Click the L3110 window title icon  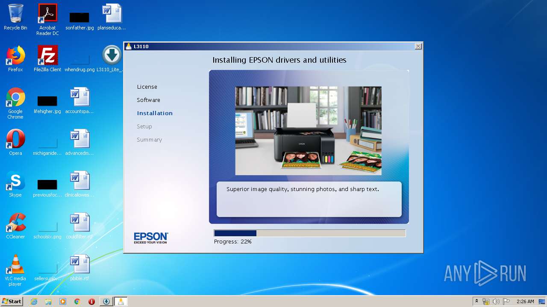[x=128, y=46]
